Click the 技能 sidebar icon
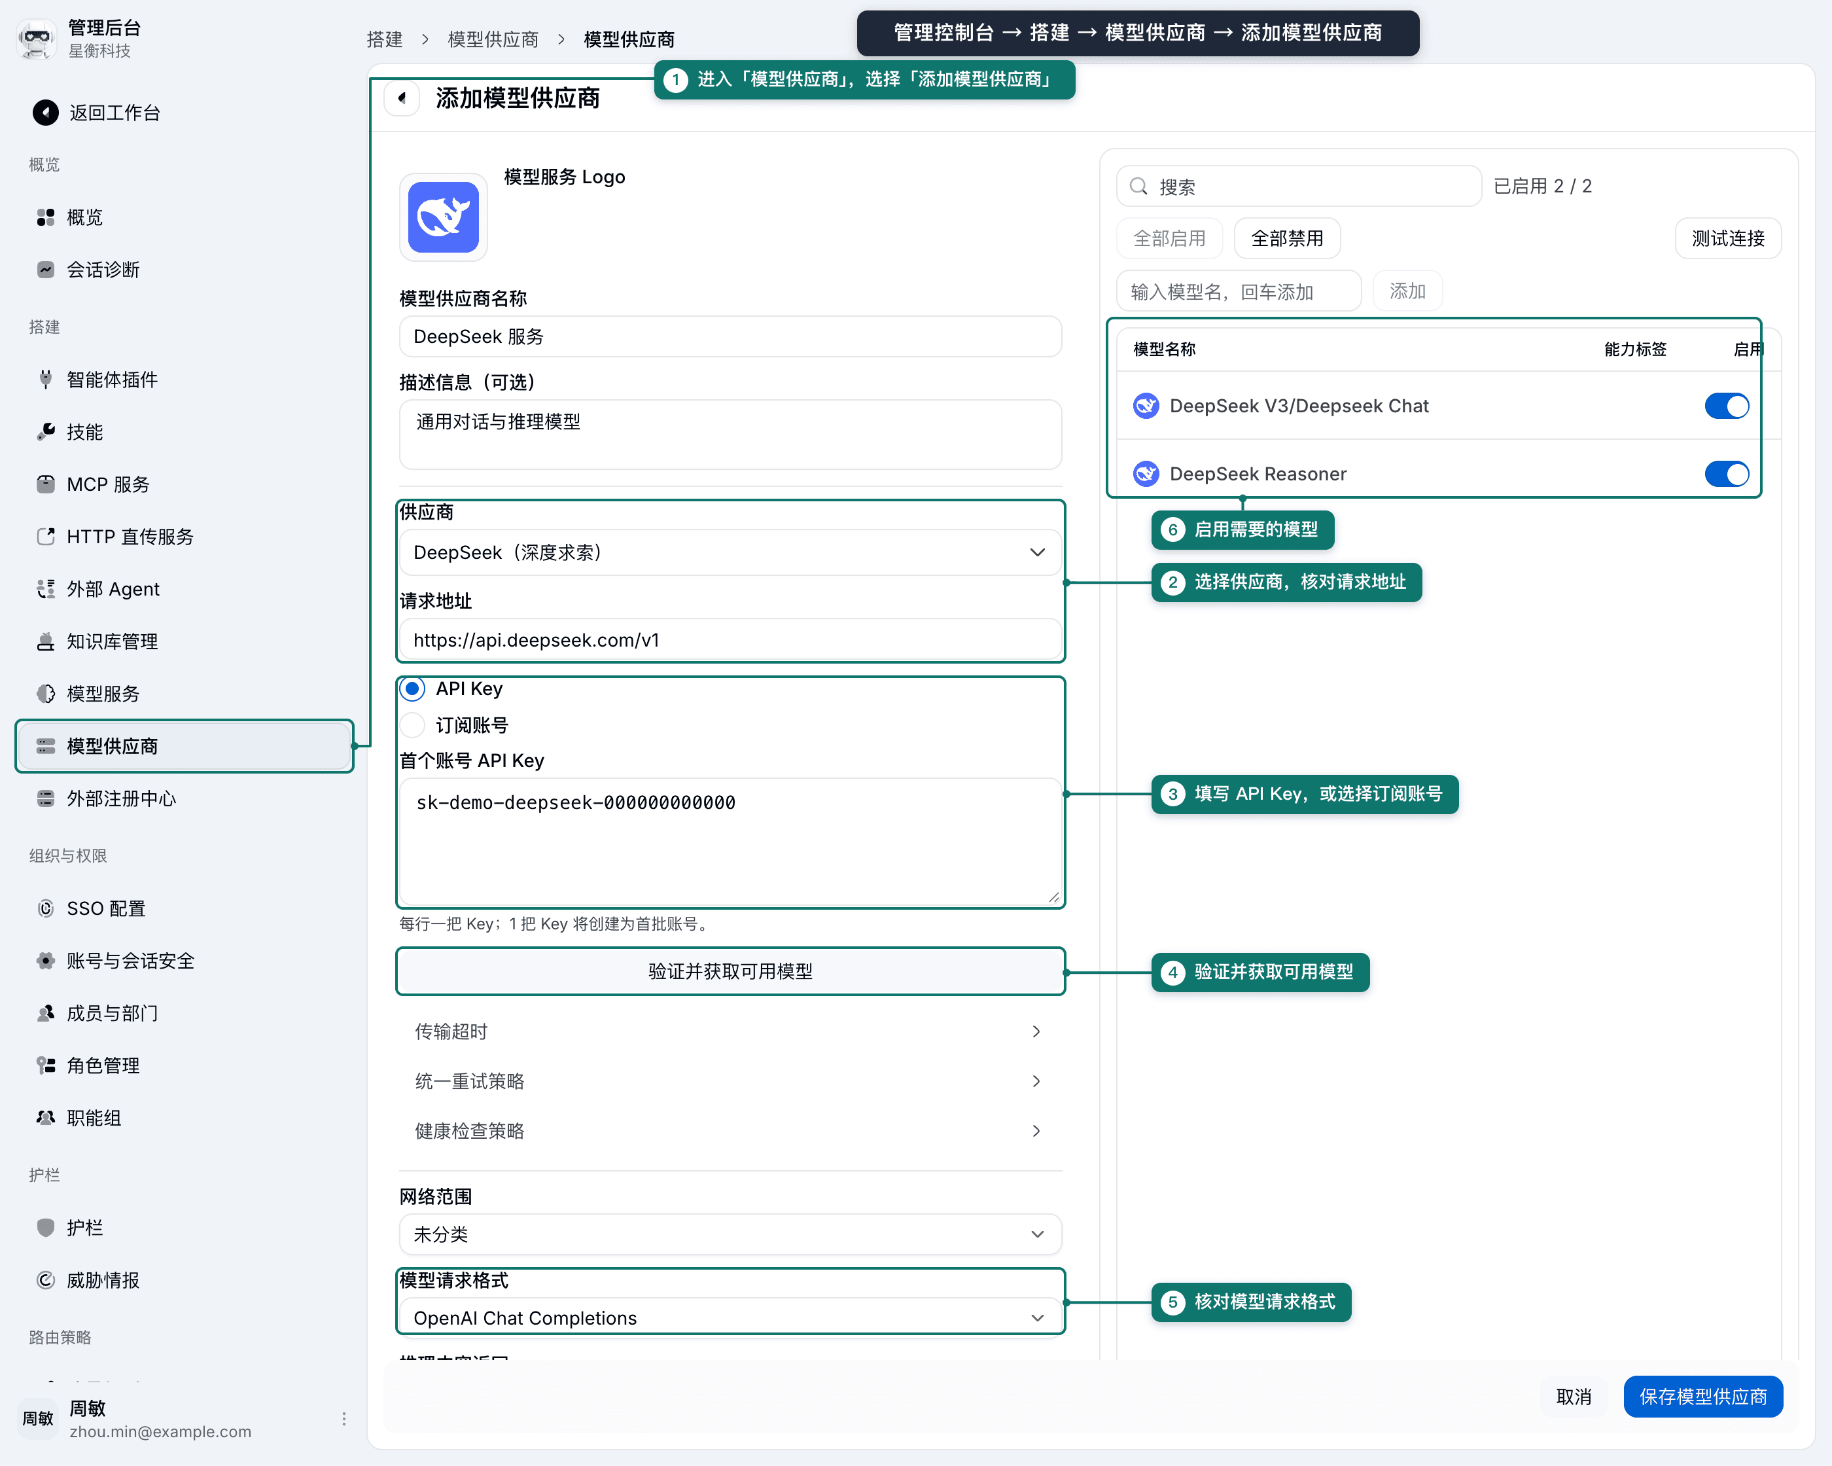 (46, 432)
